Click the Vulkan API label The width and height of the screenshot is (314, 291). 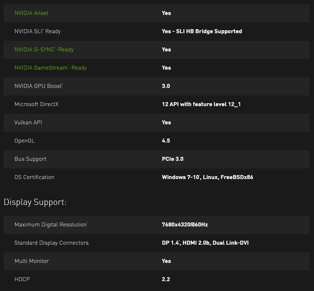point(28,123)
